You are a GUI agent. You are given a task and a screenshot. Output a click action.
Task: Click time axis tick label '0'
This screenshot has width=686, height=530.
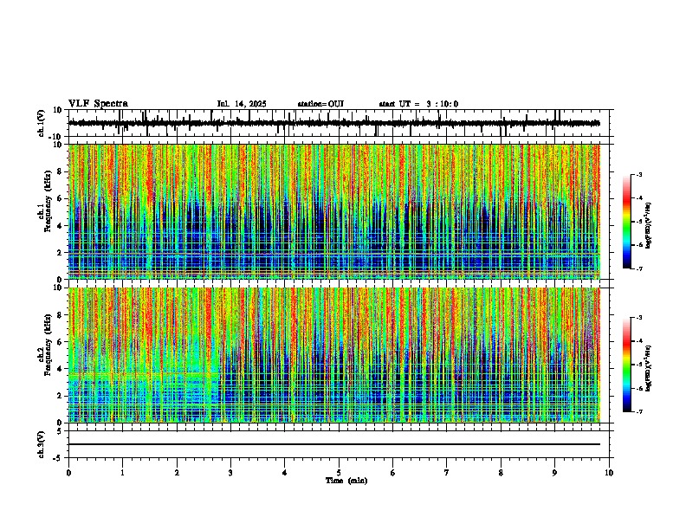tap(68, 473)
